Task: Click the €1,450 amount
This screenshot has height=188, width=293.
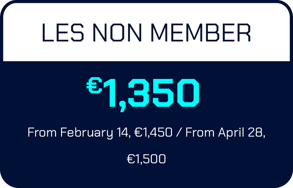Action: (x=153, y=132)
